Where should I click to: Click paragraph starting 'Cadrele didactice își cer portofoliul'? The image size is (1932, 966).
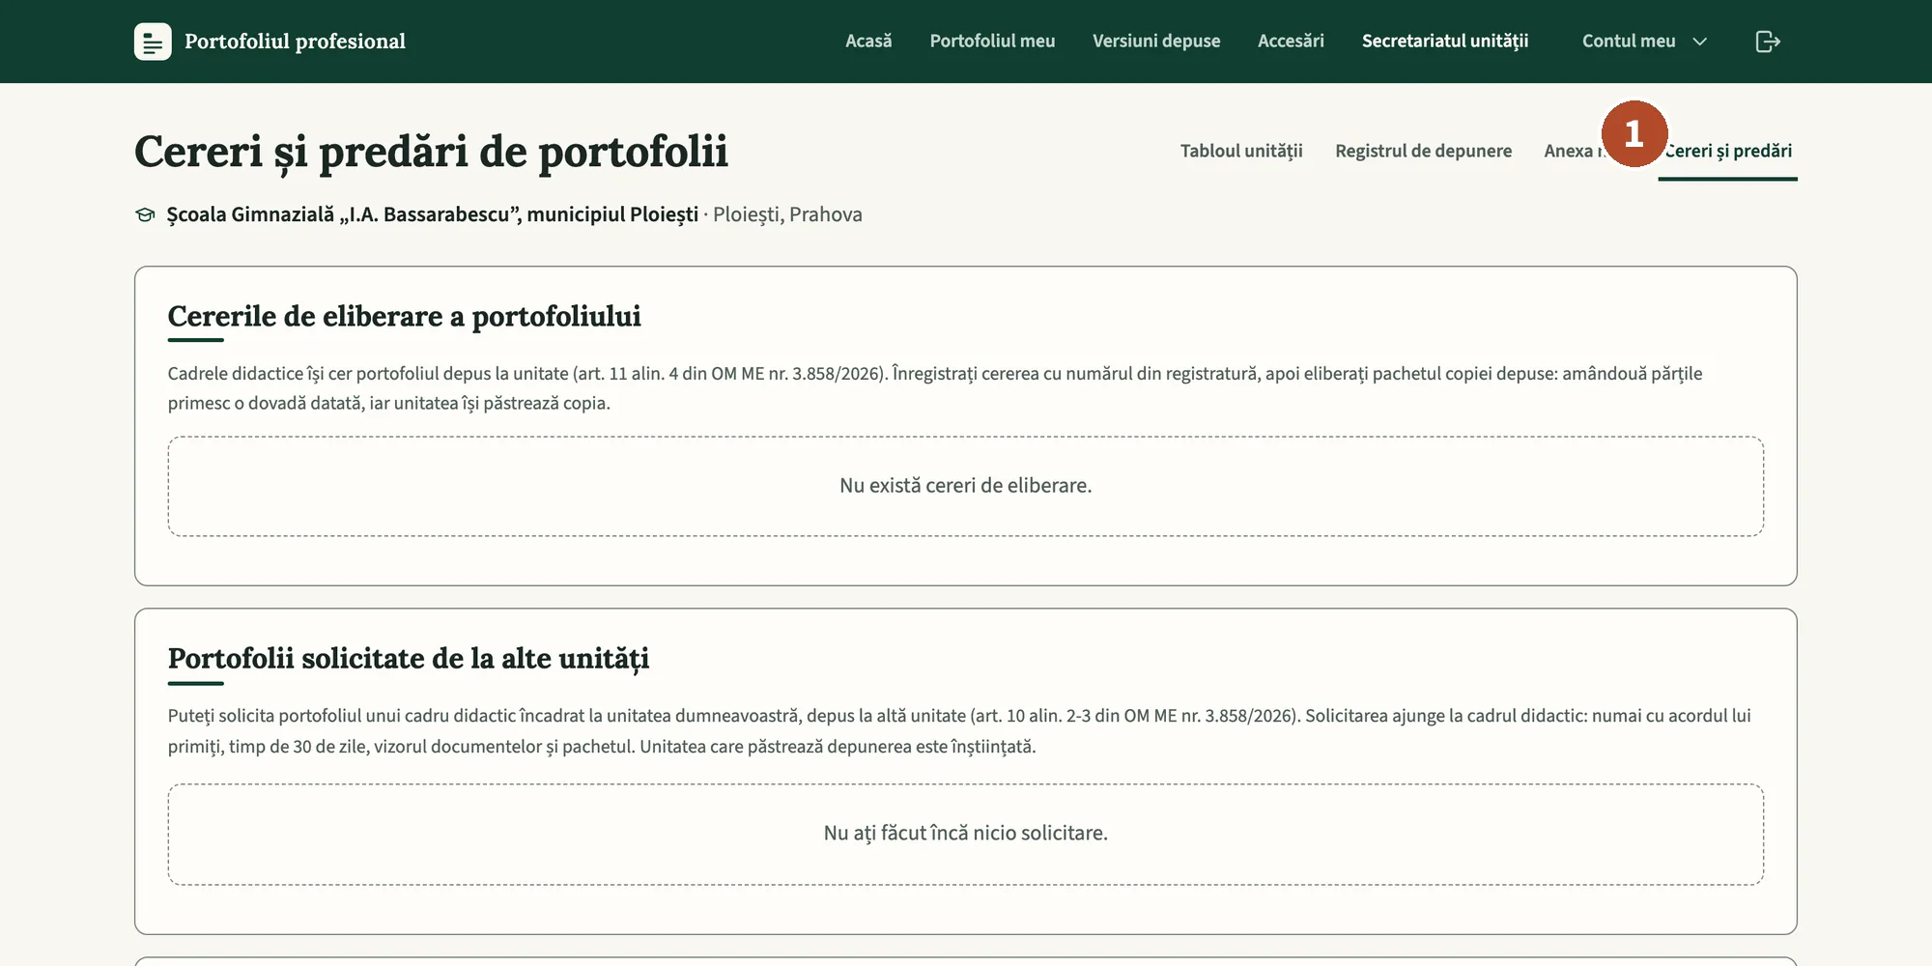pyautogui.click(x=935, y=388)
